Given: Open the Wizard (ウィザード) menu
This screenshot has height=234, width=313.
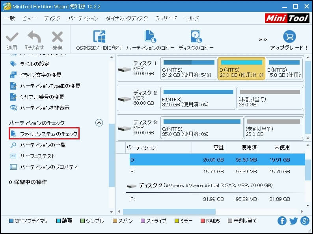Looking at the screenshot, I should click(166, 18).
